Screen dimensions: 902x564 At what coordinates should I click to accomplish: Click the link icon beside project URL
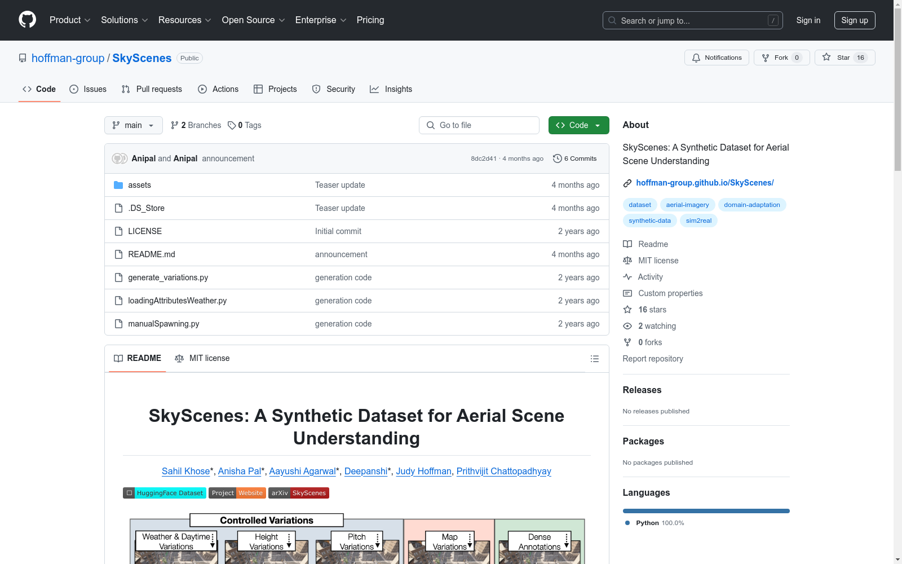[x=627, y=183]
